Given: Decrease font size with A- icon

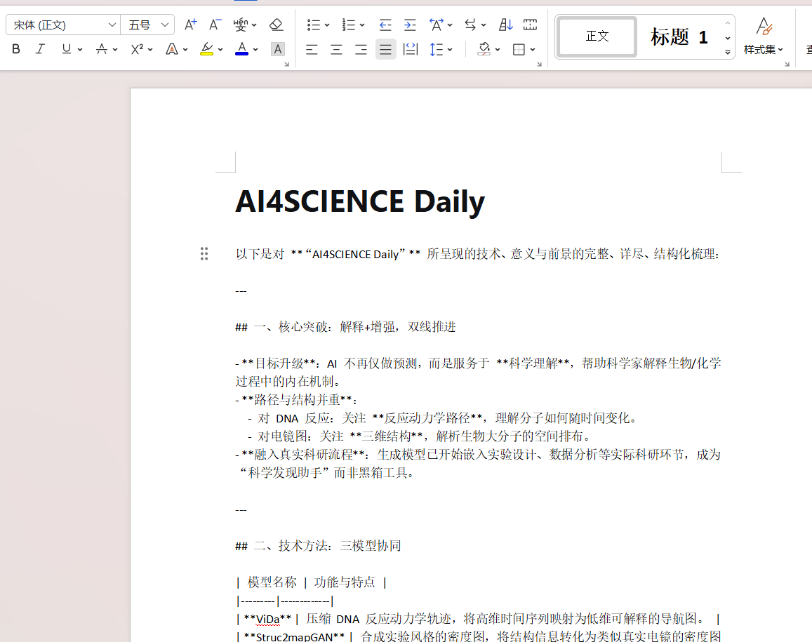Looking at the screenshot, I should click(x=215, y=25).
